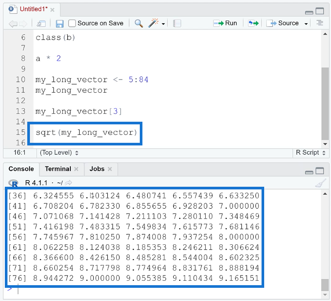Click console output value 7.000000
The height and width of the screenshot is (301, 331).
[x=239, y=206]
